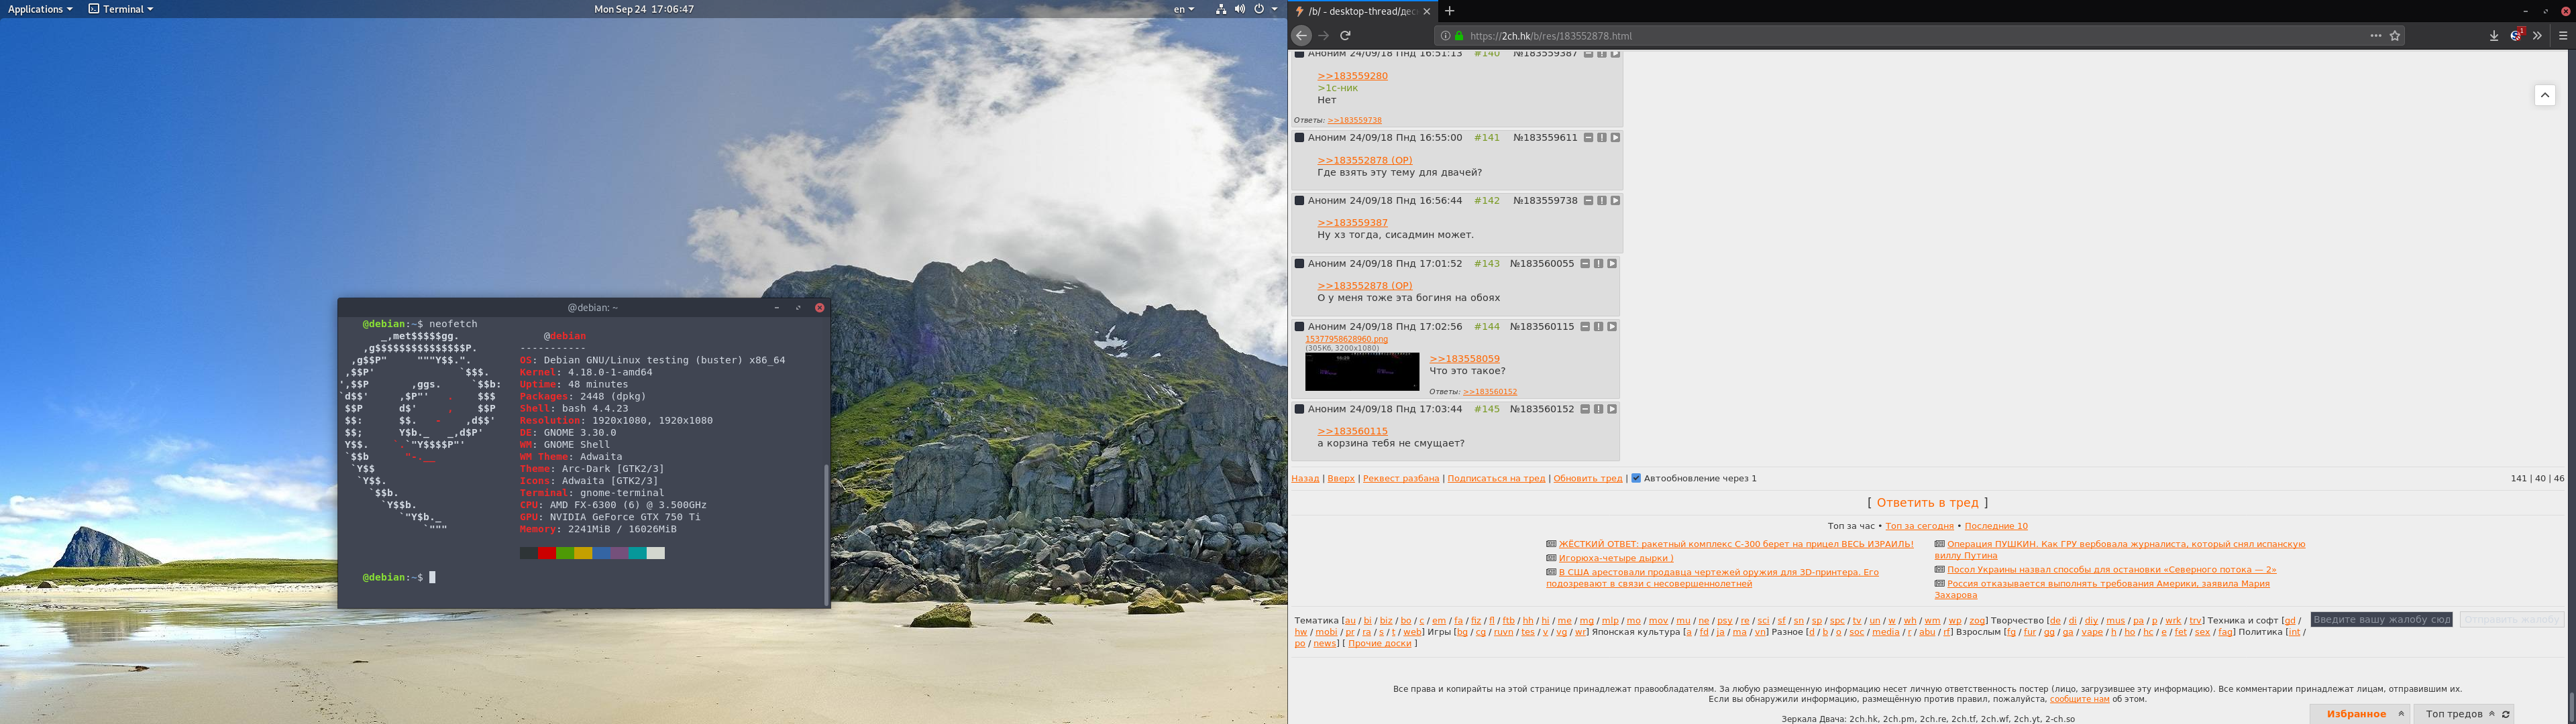Viewport: 2576px width, 724px height.
Task: Open reply link >>183558059 in post #144
Action: [x=1464, y=359]
